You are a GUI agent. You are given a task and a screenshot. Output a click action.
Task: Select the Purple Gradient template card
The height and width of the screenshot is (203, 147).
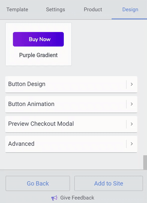[39, 44]
